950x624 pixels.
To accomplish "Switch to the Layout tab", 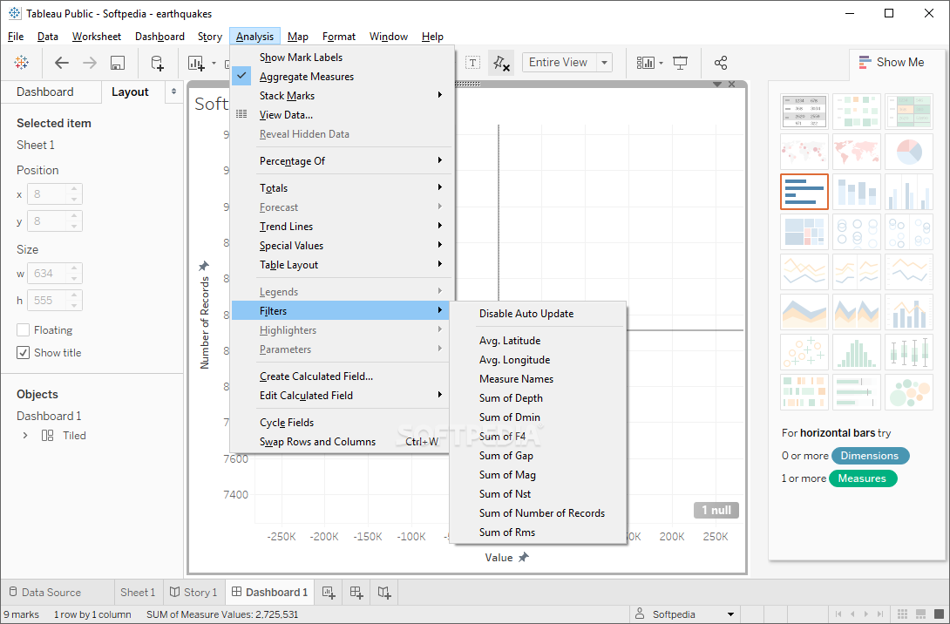I will (130, 92).
